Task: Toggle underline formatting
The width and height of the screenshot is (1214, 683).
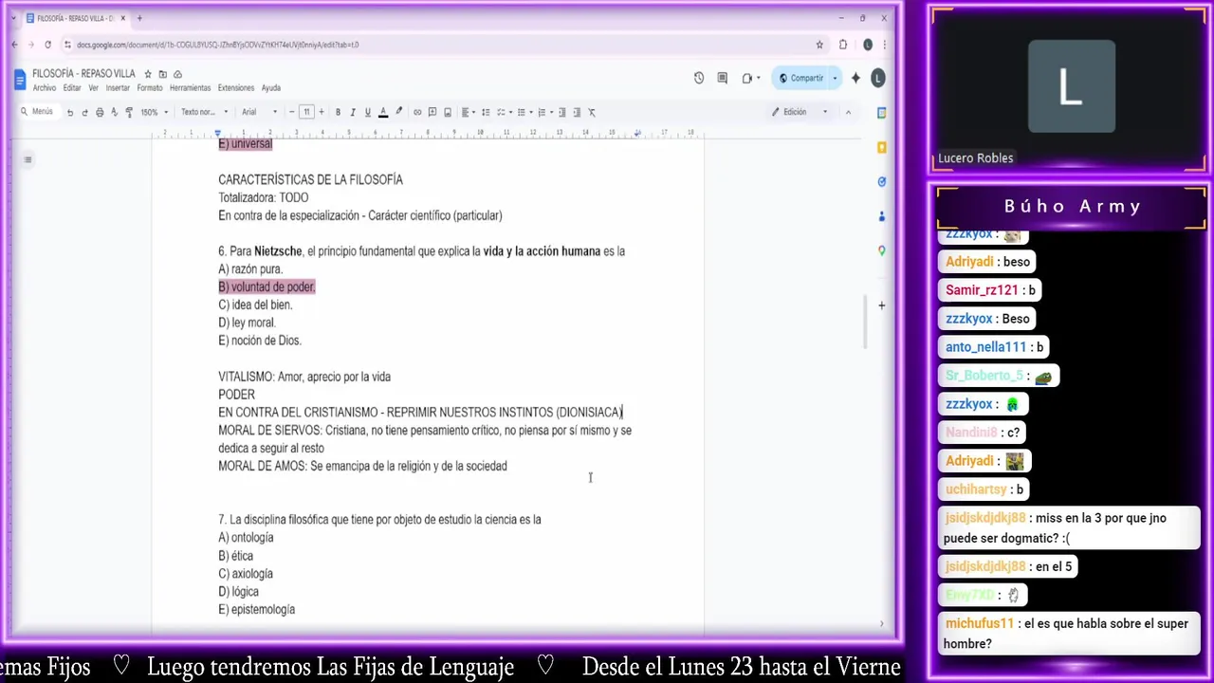Action: click(x=368, y=112)
